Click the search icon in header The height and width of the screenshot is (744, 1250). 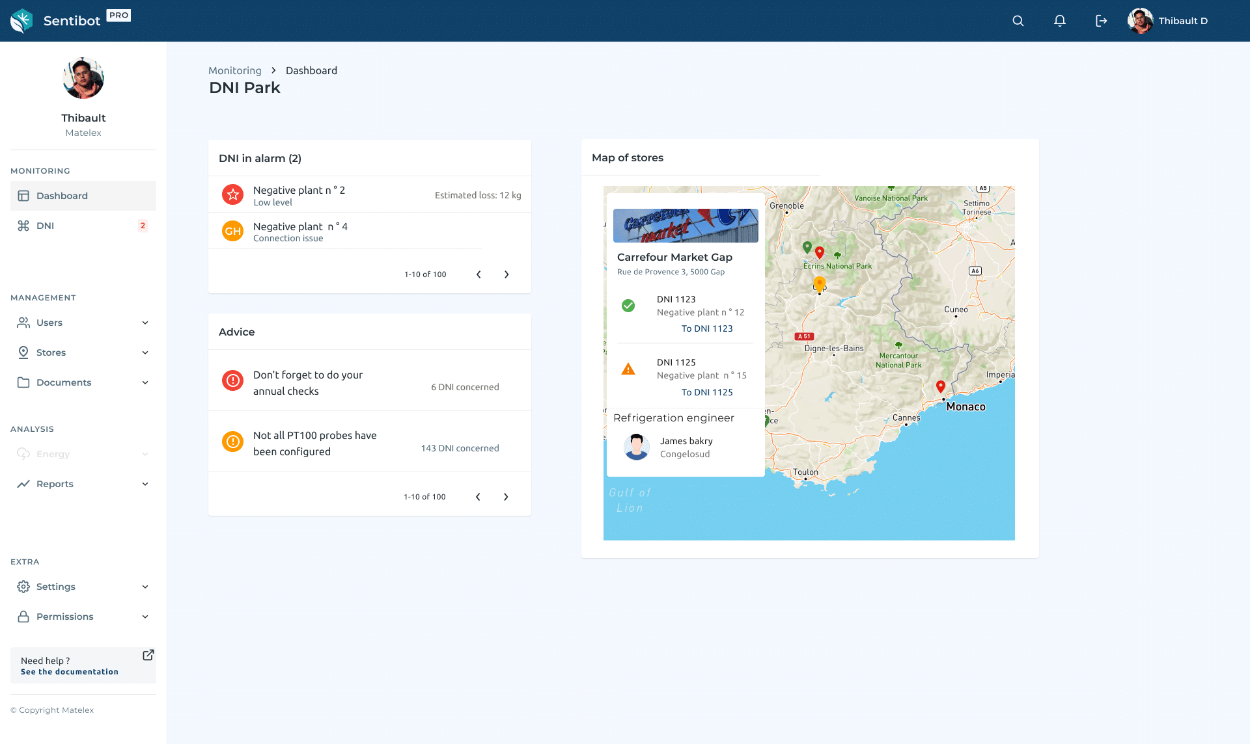(1018, 21)
